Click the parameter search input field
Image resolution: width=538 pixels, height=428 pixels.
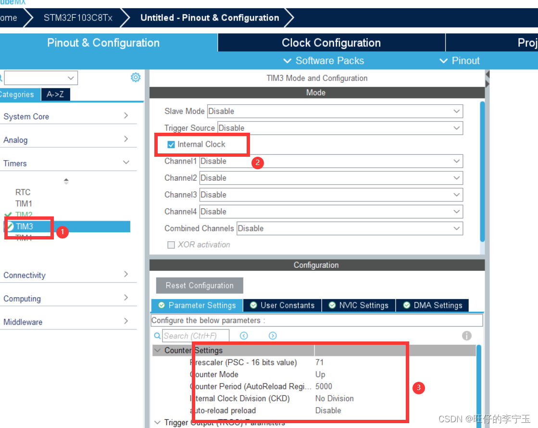(196, 336)
